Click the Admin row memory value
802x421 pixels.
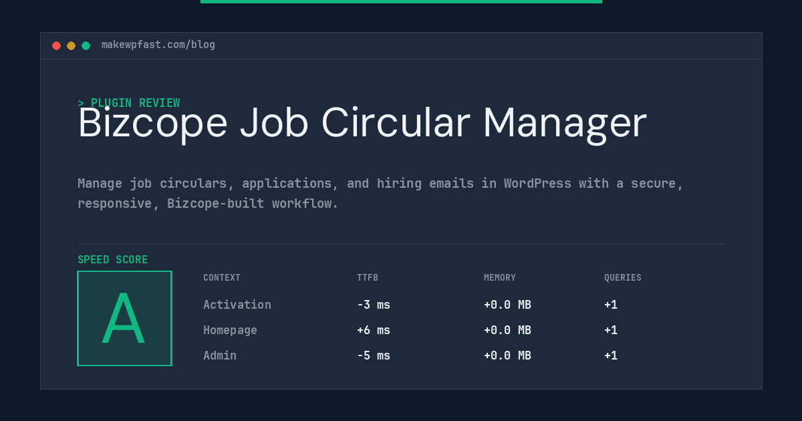tap(507, 356)
